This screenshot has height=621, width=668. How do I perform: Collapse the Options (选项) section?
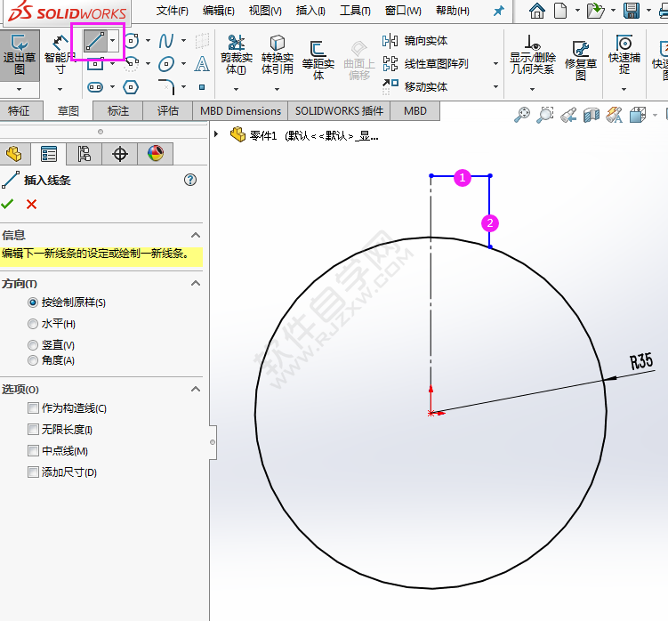point(196,389)
